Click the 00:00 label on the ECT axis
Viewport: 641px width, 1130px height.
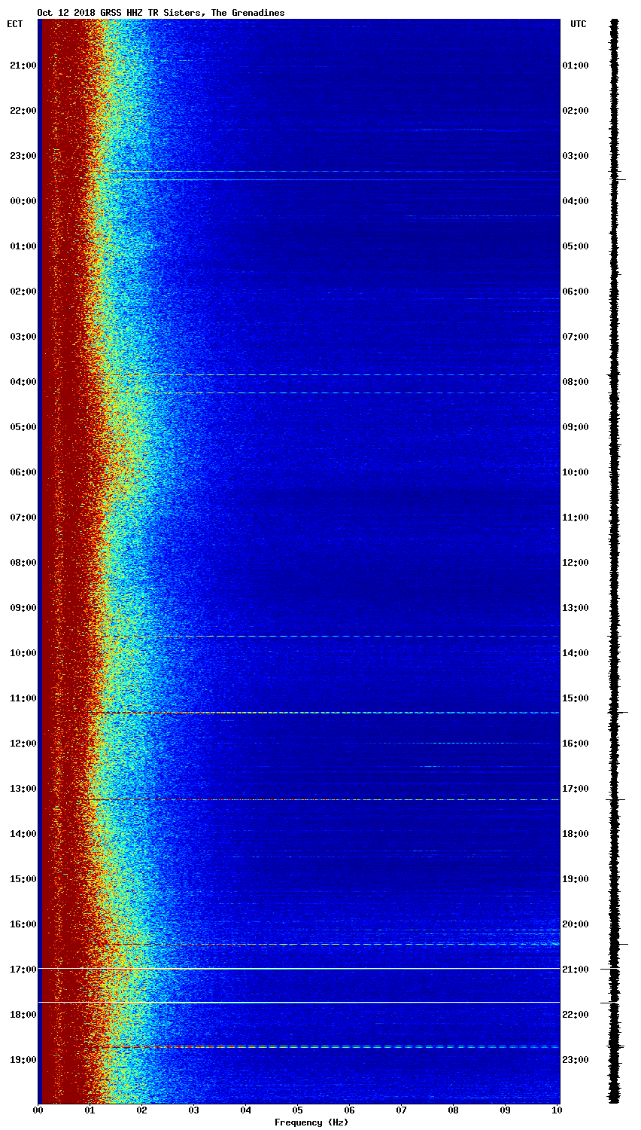click(x=23, y=201)
